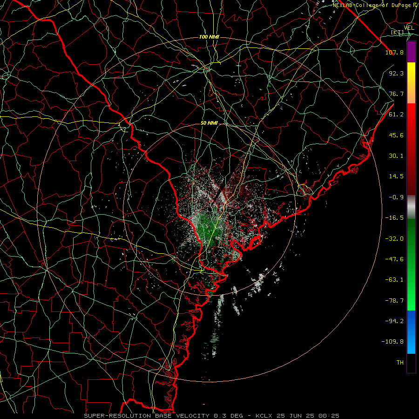Click the 50 NMI range ring label
Viewport: 419px width, 419px height.
(x=209, y=123)
